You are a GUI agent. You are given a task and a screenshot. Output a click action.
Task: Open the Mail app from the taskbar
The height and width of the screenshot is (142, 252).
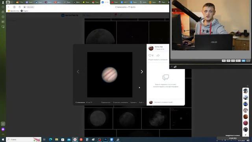click(69, 139)
